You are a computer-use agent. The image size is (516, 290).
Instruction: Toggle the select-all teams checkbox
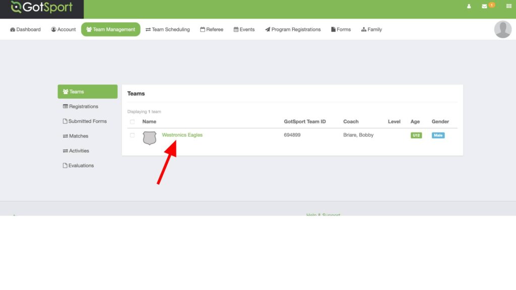coord(133,122)
